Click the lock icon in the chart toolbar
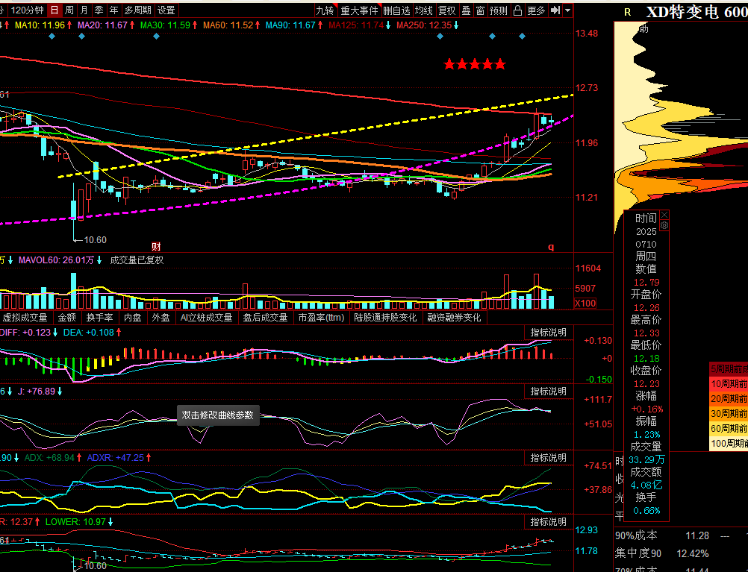 click(x=517, y=10)
